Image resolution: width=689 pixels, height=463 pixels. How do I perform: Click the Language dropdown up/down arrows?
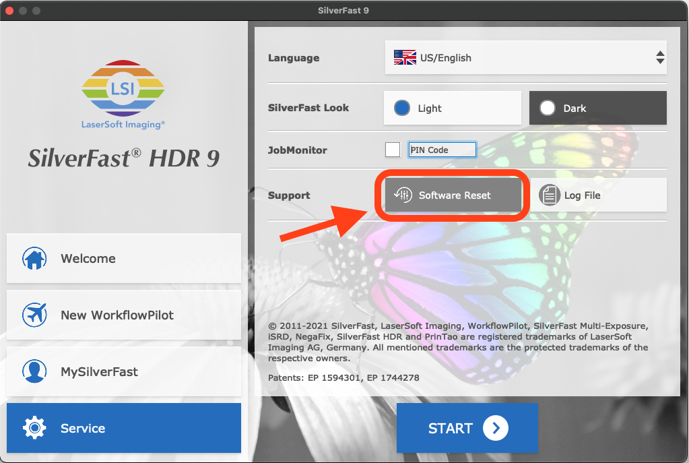tap(660, 57)
